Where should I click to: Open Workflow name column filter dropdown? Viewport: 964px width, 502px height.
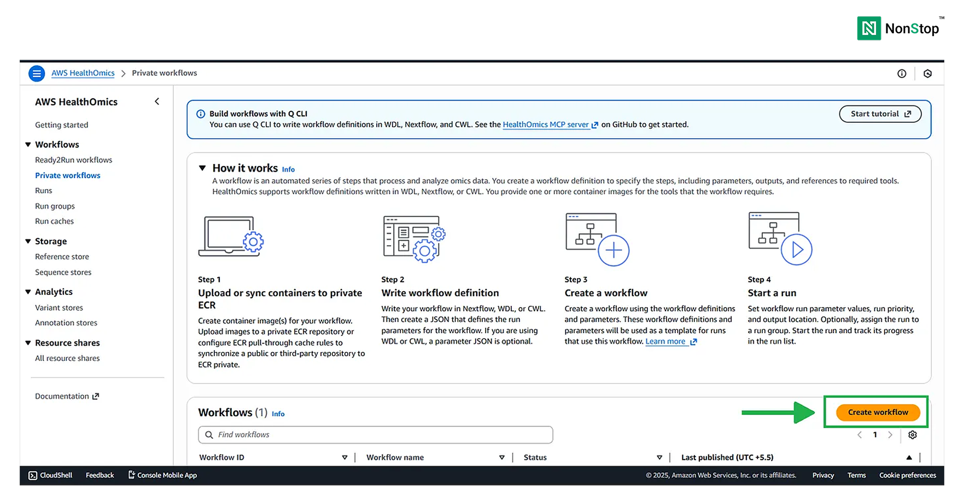click(502, 458)
